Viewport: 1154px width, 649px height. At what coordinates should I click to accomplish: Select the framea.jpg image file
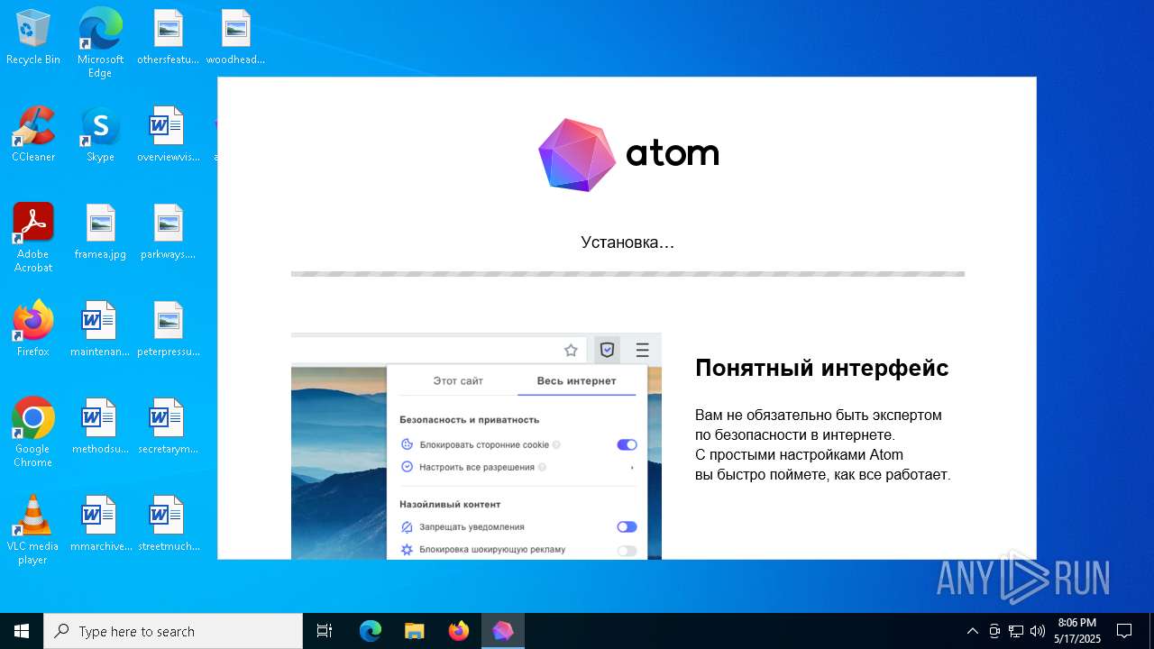pos(100,233)
